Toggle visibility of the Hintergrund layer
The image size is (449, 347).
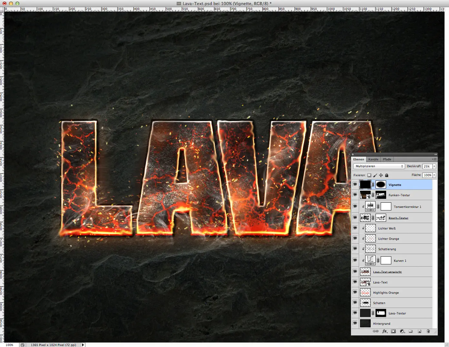click(355, 323)
